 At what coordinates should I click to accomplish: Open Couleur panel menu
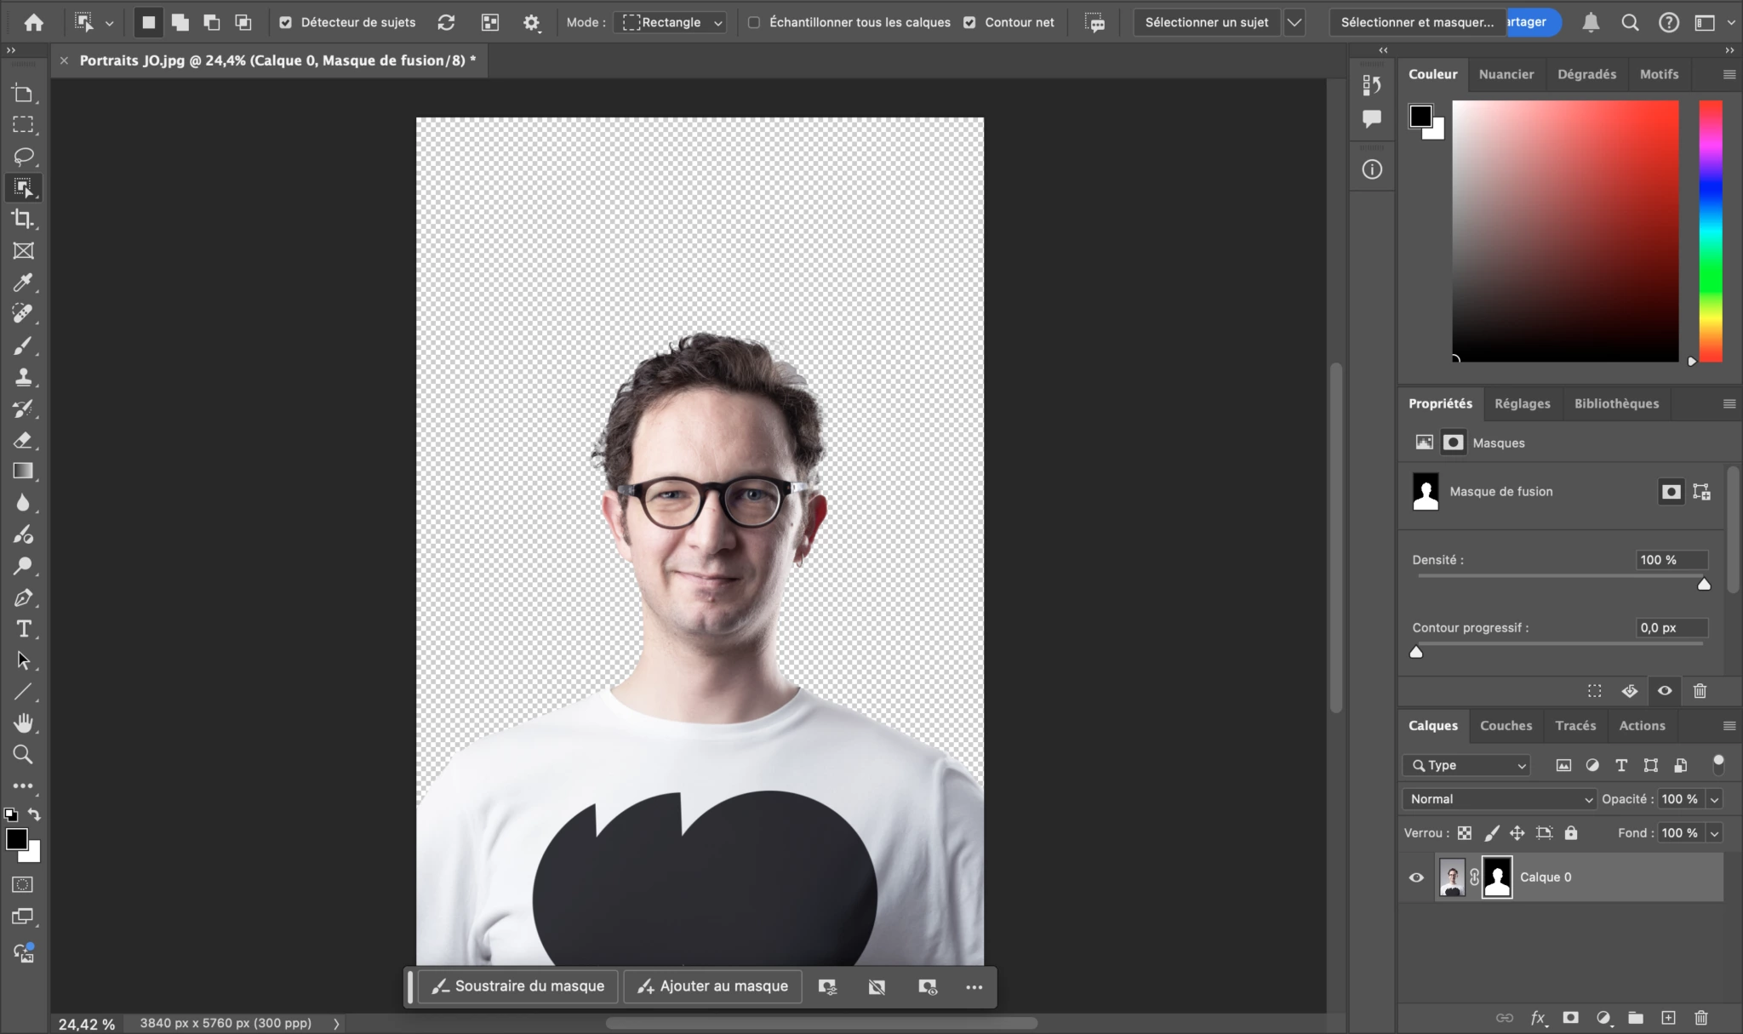tap(1729, 75)
